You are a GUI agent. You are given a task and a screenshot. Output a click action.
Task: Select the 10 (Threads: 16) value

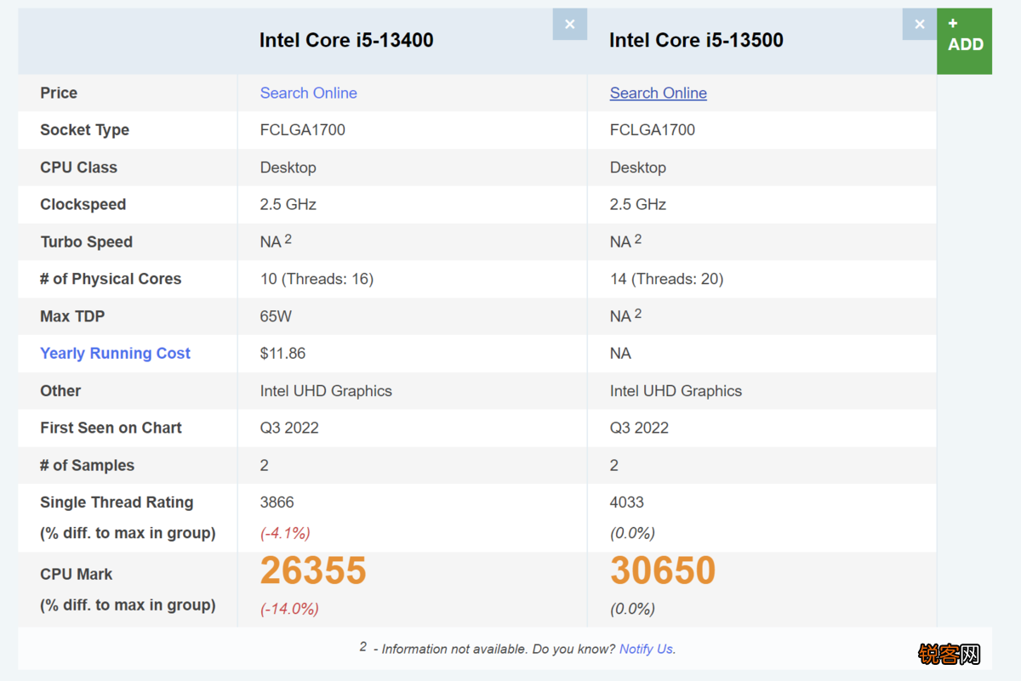(317, 279)
